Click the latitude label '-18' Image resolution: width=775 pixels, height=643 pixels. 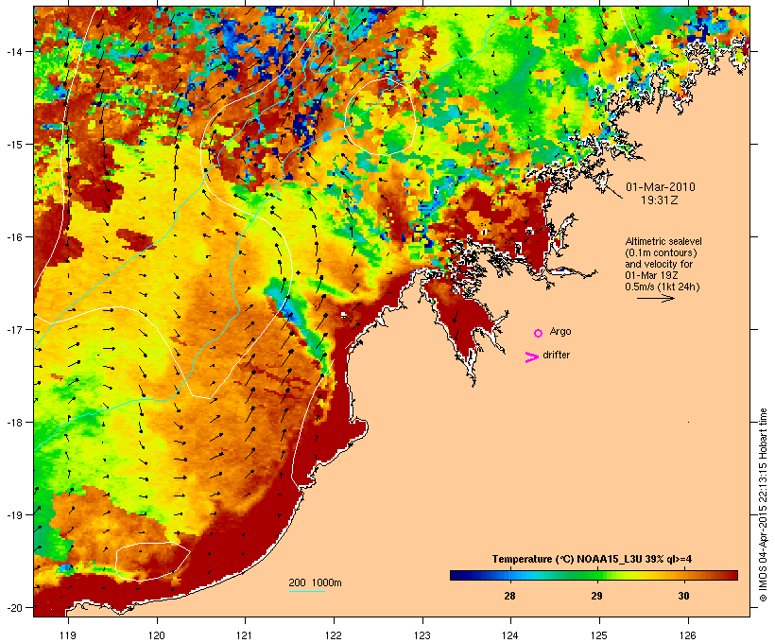click(14, 423)
